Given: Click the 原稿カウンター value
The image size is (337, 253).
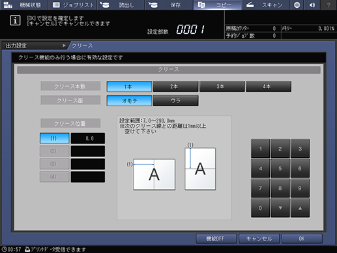Looking at the screenshot, I should [274, 29].
